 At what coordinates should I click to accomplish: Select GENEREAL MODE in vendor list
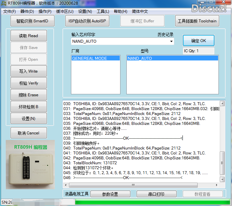click(x=92, y=58)
